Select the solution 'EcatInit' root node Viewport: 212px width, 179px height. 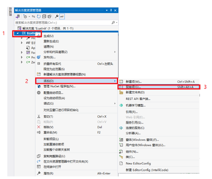point(45,28)
